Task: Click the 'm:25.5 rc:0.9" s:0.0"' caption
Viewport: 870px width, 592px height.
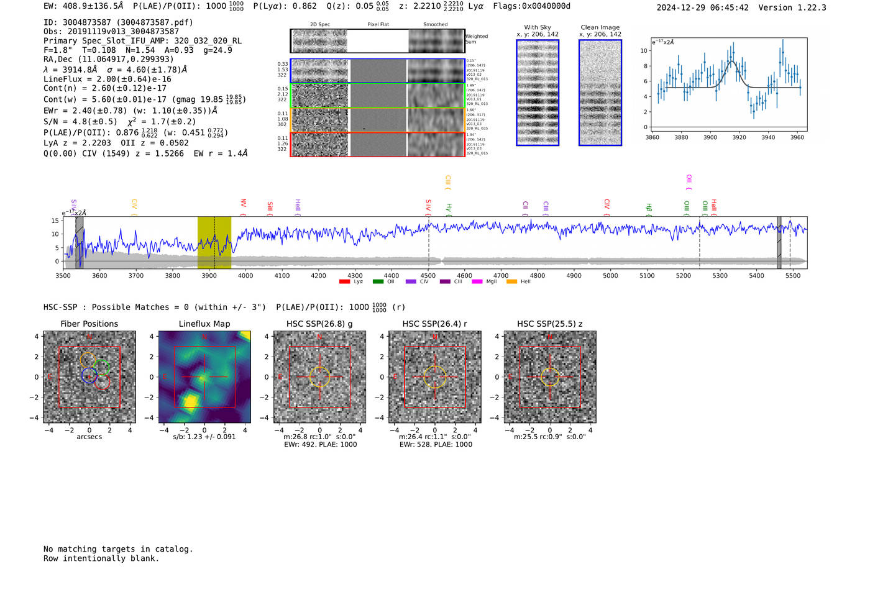Action: (x=550, y=437)
